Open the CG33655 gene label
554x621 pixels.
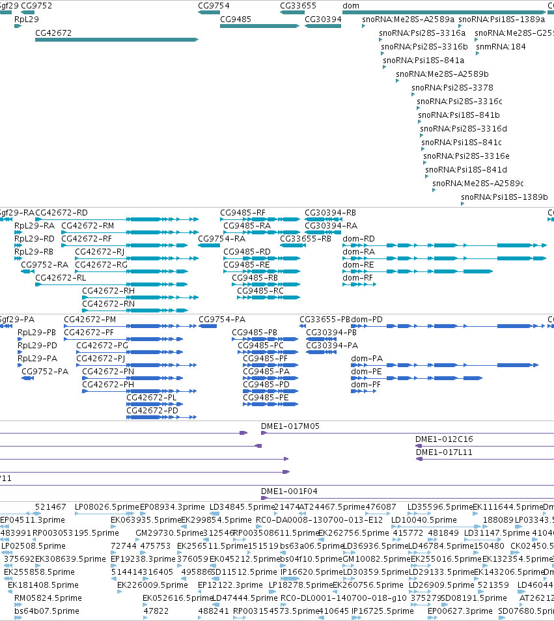click(x=298, y=6)
